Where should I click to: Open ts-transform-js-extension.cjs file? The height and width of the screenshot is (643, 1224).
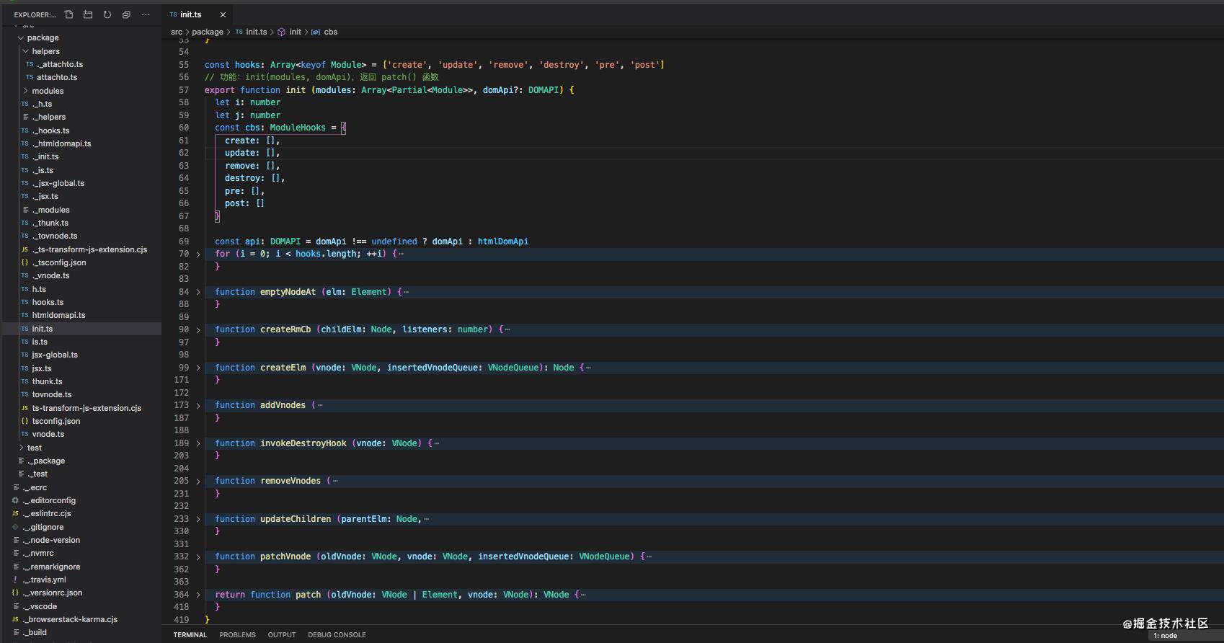[87, 408]
